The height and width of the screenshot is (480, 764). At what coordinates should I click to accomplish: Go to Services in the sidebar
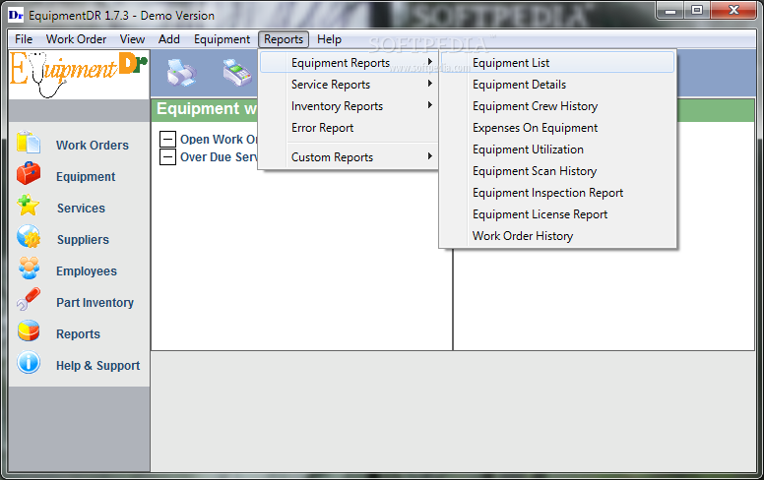81,208
